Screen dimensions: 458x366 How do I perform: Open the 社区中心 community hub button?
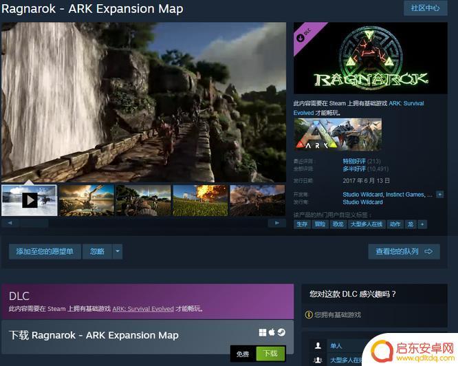pos(425,8)
